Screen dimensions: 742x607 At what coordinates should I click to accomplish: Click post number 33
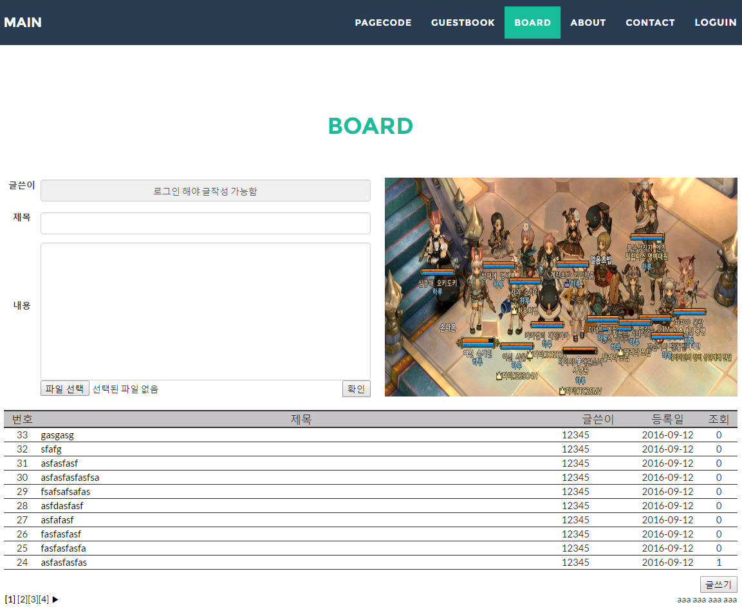click(23, 435)
